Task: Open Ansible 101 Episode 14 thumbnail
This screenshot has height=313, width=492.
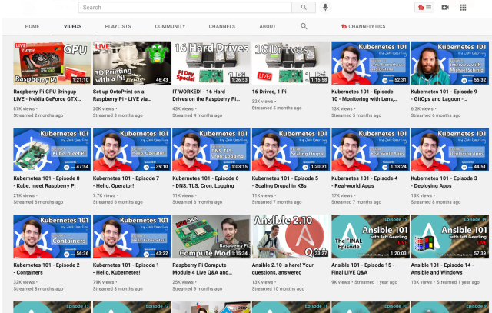Action: tap(450, 236)
